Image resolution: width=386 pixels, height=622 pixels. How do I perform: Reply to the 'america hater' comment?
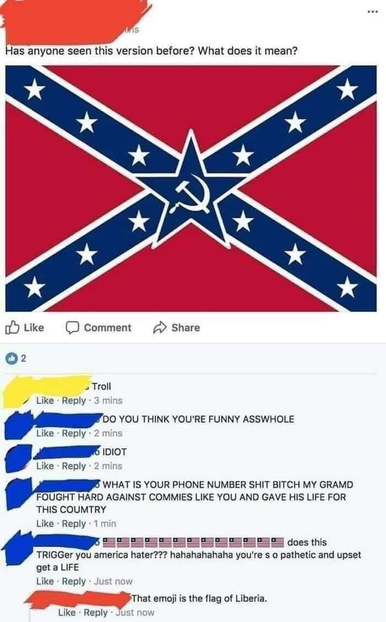point(74,582)
